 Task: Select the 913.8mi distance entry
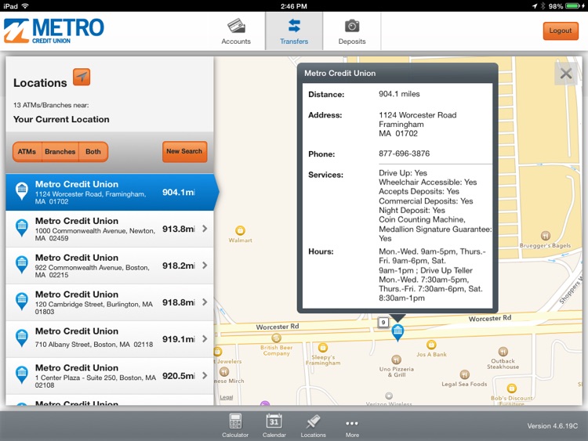pos(179,229)
